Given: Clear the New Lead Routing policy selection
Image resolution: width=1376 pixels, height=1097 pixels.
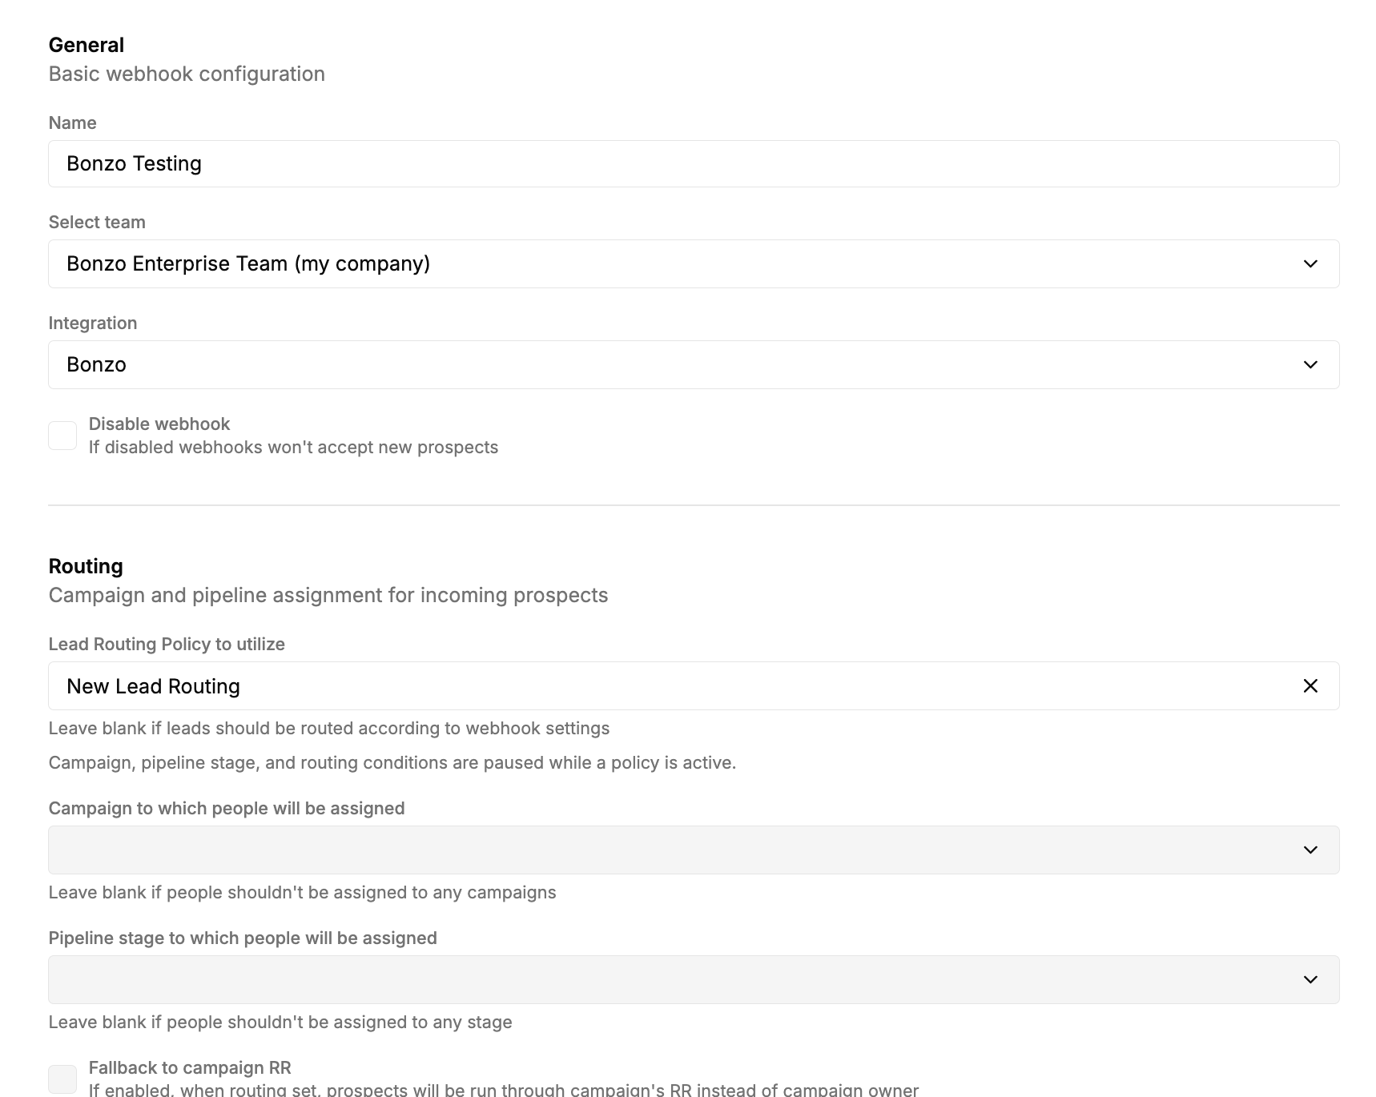Looking at the screenshot, I should (1310, 685).
